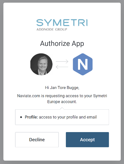This screenshot has width=124, height=164.
Task: Click the bullet beside Profile permission
Action: (x=21, y=117)
